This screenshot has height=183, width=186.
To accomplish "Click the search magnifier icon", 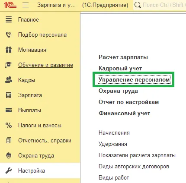I will click(138, 5).
